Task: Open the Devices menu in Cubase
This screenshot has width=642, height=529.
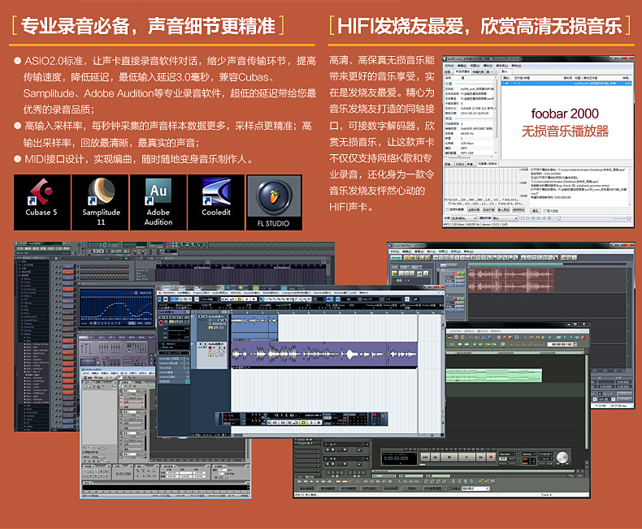Action: pyautogui.click(x=323, y=293)
